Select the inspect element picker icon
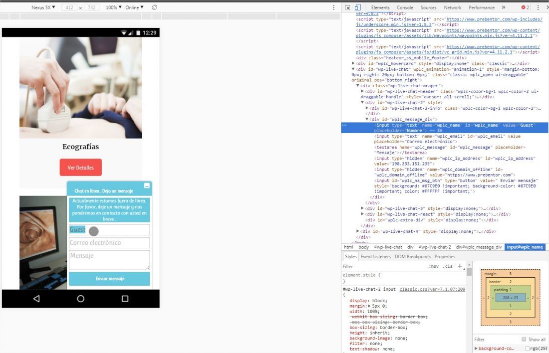Viewport: 549px width, 353px height. click(347, 7)
